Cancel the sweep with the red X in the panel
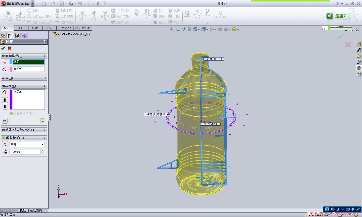 10,48
